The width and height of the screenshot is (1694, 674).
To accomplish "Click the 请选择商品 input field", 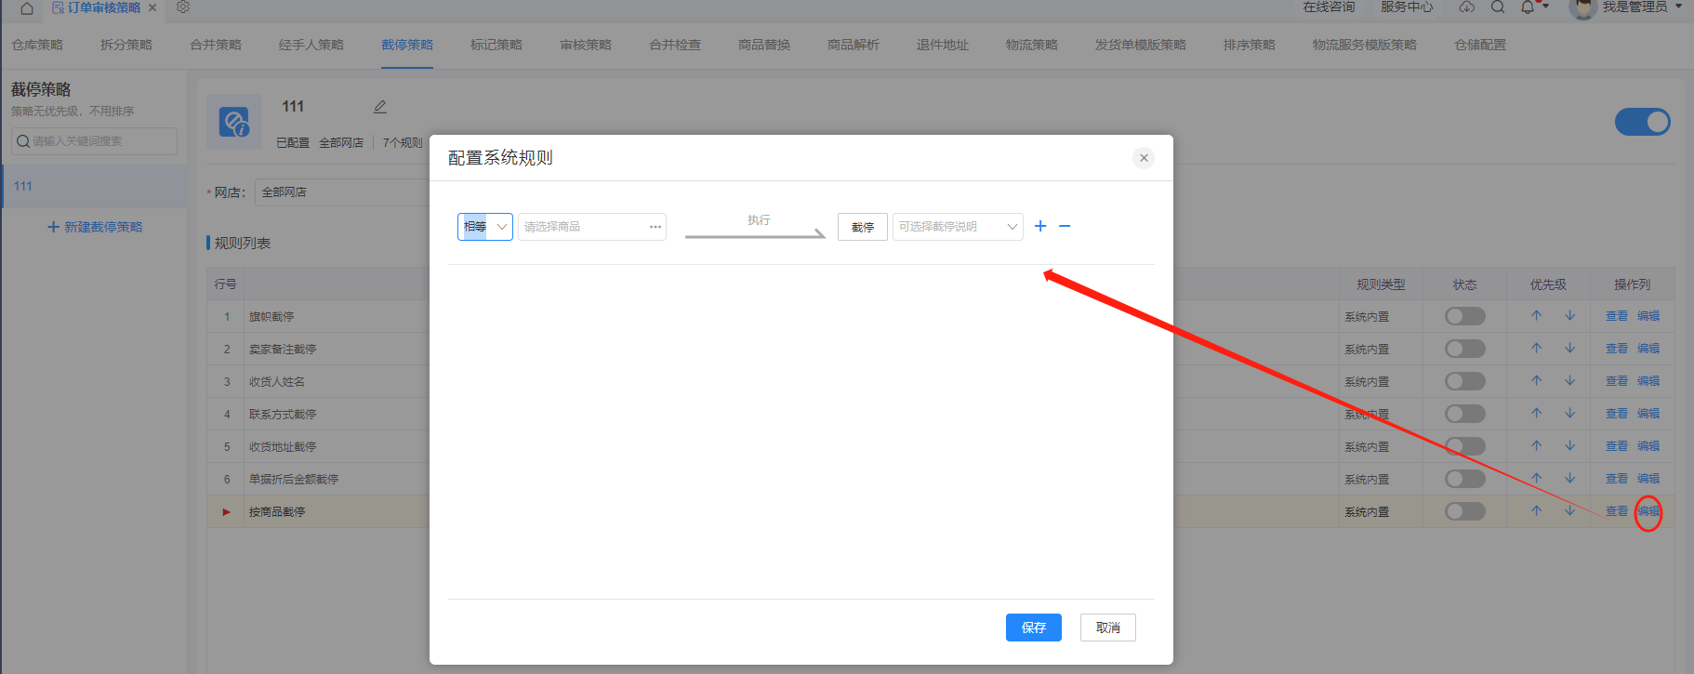I will pyautogui.click(x=592, y=227).
